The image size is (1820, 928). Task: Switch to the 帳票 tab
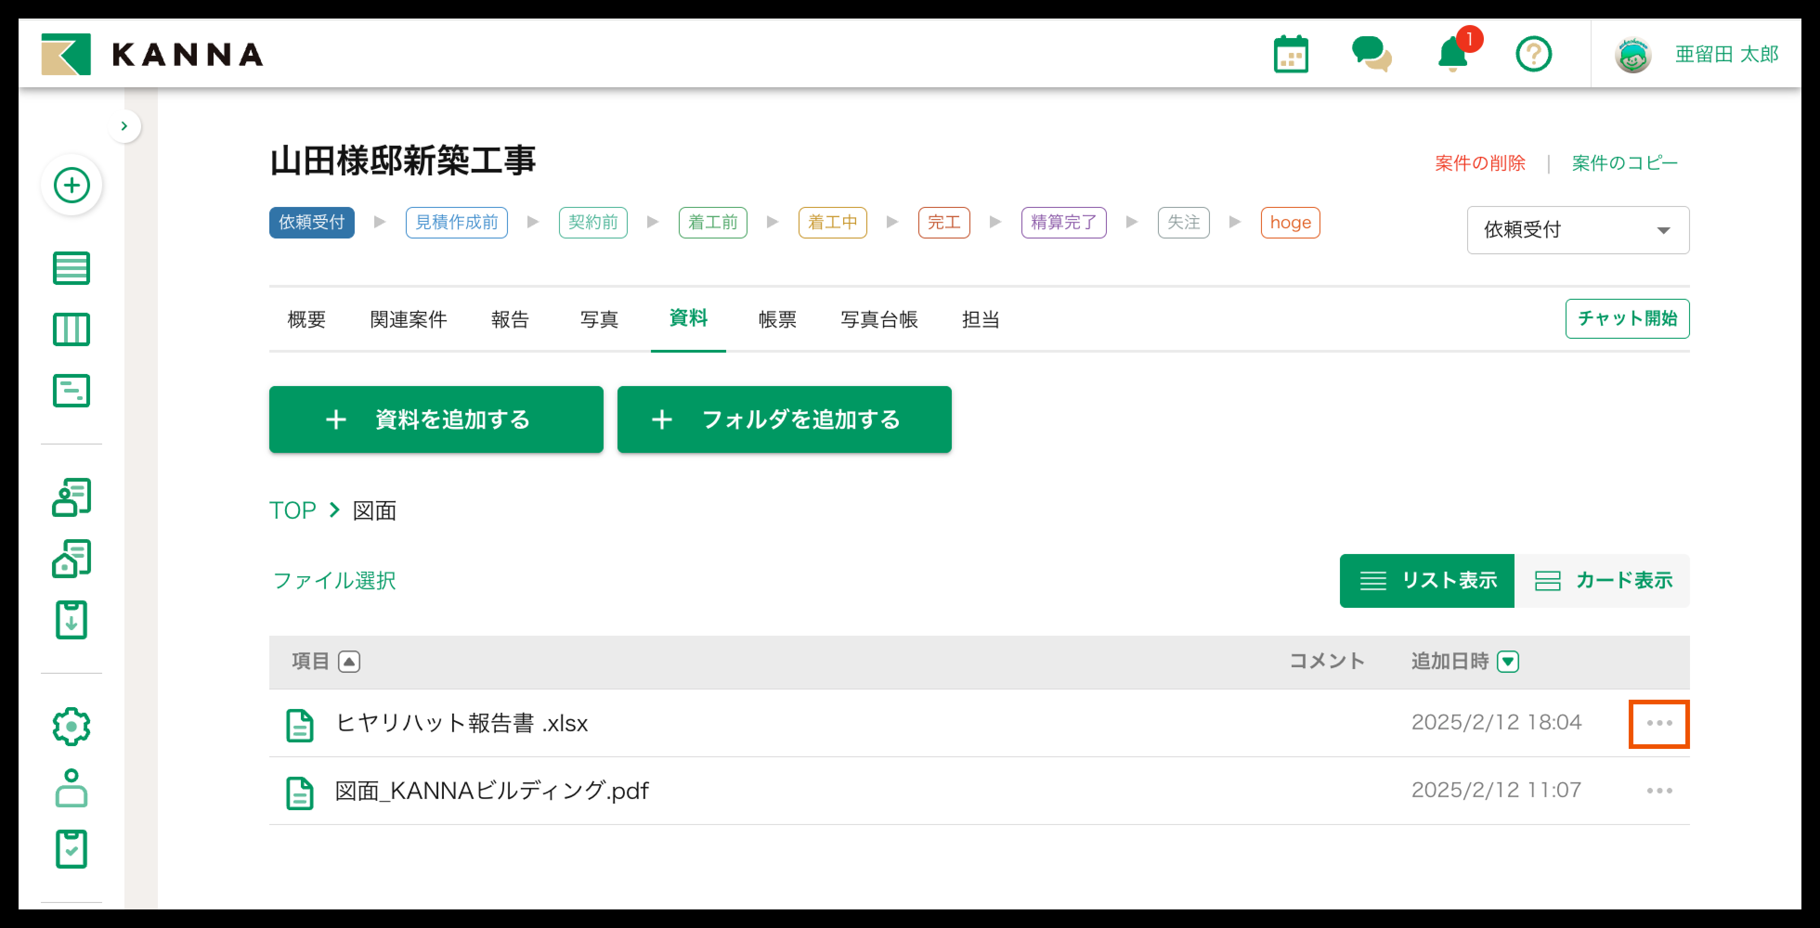[x=777, y=320]
